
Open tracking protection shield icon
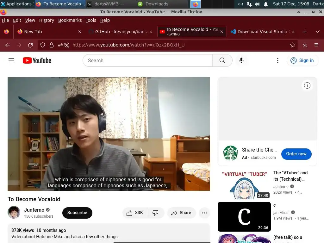coord(43,45)
